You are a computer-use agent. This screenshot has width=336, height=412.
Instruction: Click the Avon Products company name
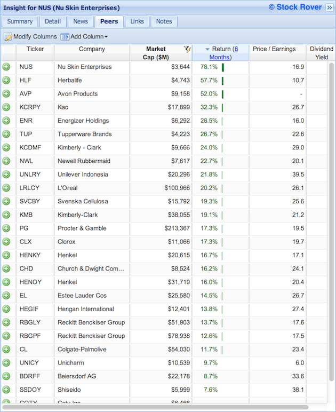[x=78, y=93]
